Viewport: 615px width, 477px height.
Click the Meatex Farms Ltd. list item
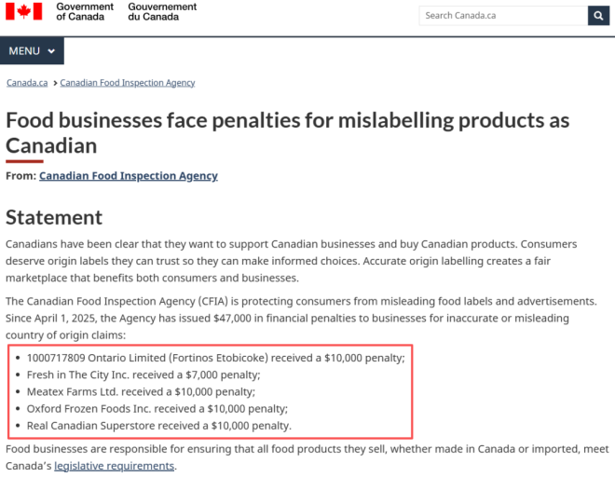[x=140, y=391]
